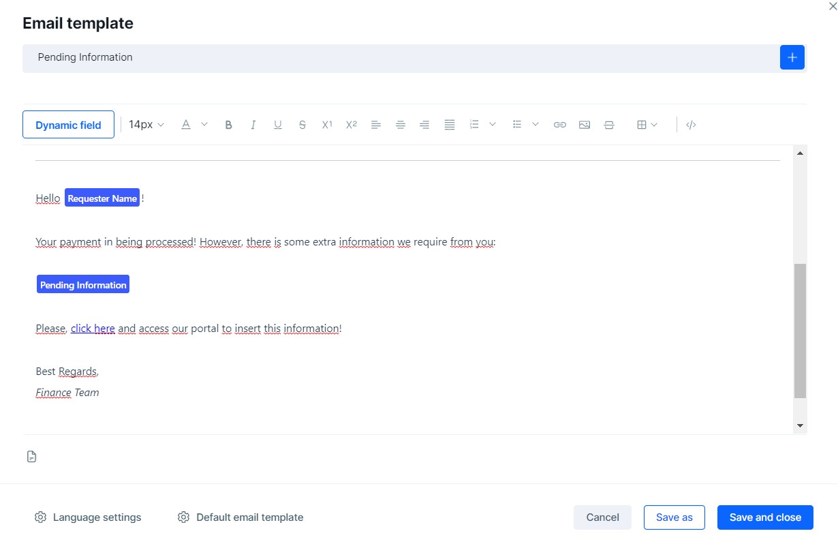The image size is (838, 542).
Task: Click the Dynamic field button
Action: click(68, 125)
